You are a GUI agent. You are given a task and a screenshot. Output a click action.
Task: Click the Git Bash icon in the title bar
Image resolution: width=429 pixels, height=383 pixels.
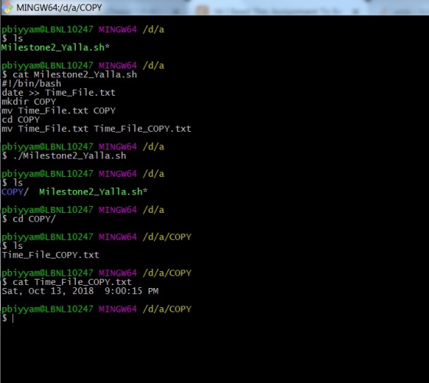point(7,8)
